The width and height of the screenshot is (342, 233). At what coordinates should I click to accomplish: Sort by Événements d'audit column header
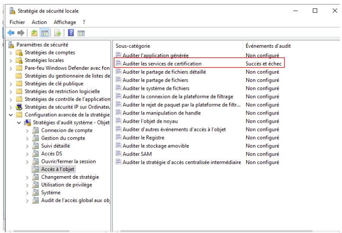268,46
